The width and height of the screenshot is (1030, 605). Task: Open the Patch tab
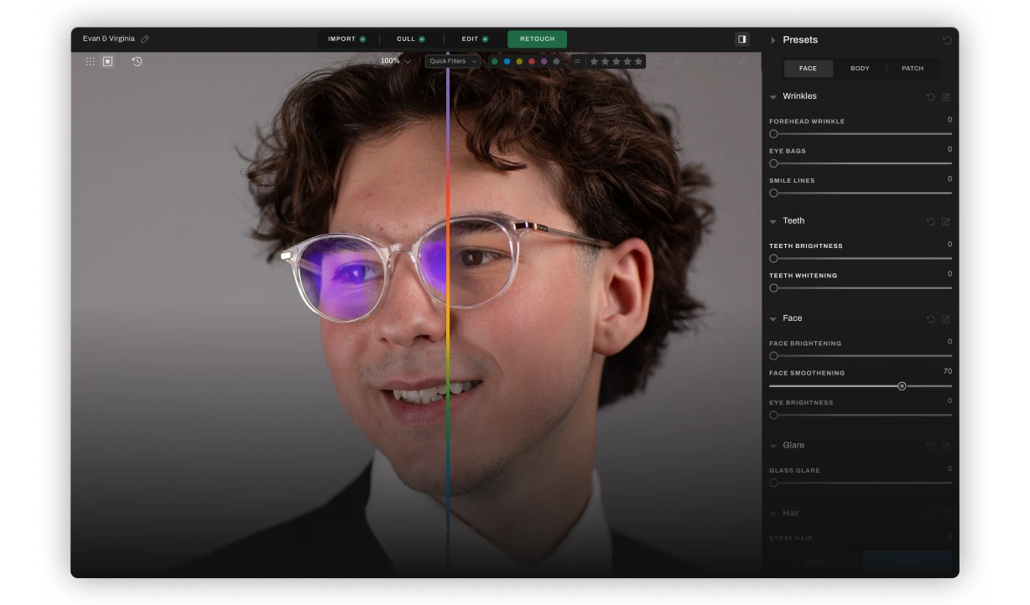coord(913,69)
